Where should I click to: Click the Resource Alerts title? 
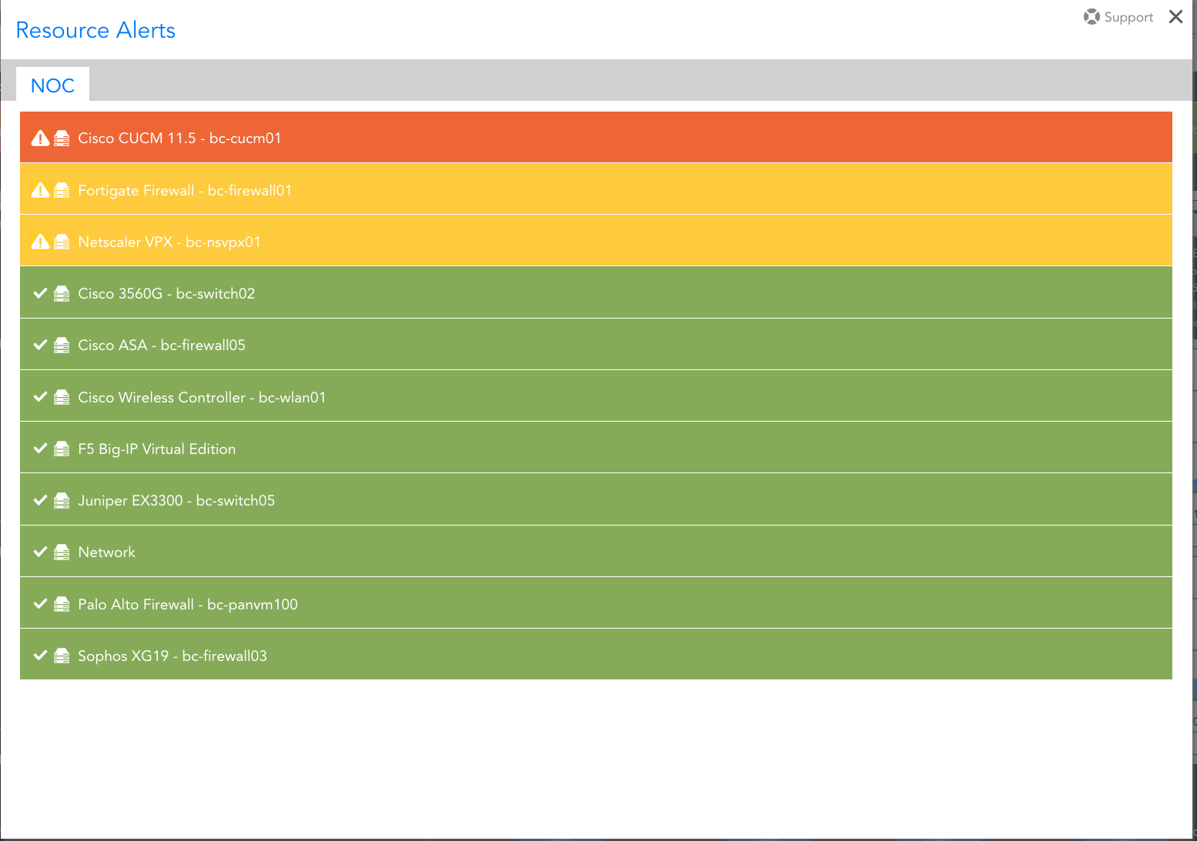(x=96, y=30)
